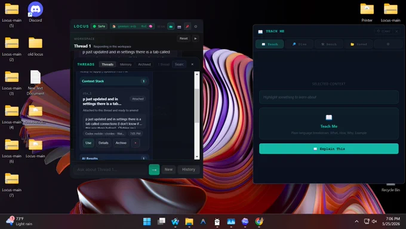
Task: Show hidden tray icons chevron
Action: [356, 221]
